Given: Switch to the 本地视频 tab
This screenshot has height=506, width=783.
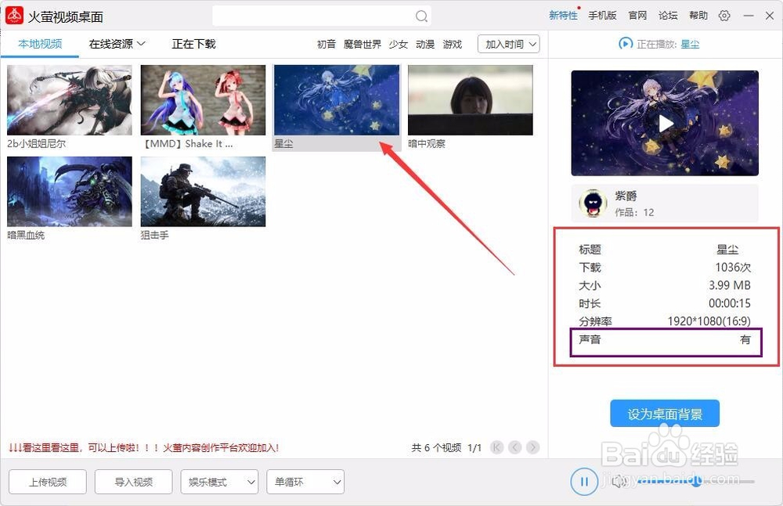Looking at the screenshot, I should (40, 44).
